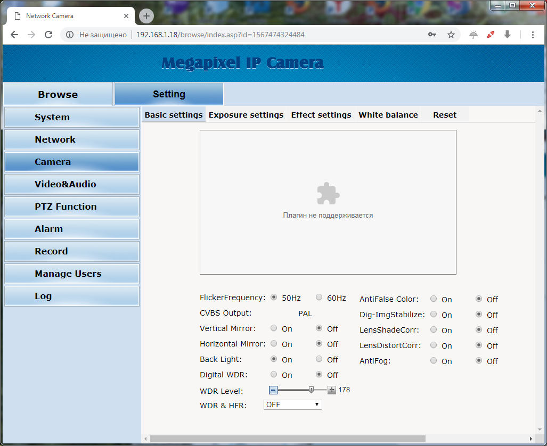This screenshot has height=446, width=547.
Task: Open saved passwords key icon
Action: tap(432, 35)
